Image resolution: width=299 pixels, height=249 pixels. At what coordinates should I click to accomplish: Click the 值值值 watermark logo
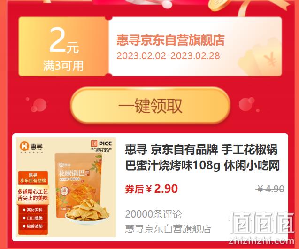tap(261, 224)
